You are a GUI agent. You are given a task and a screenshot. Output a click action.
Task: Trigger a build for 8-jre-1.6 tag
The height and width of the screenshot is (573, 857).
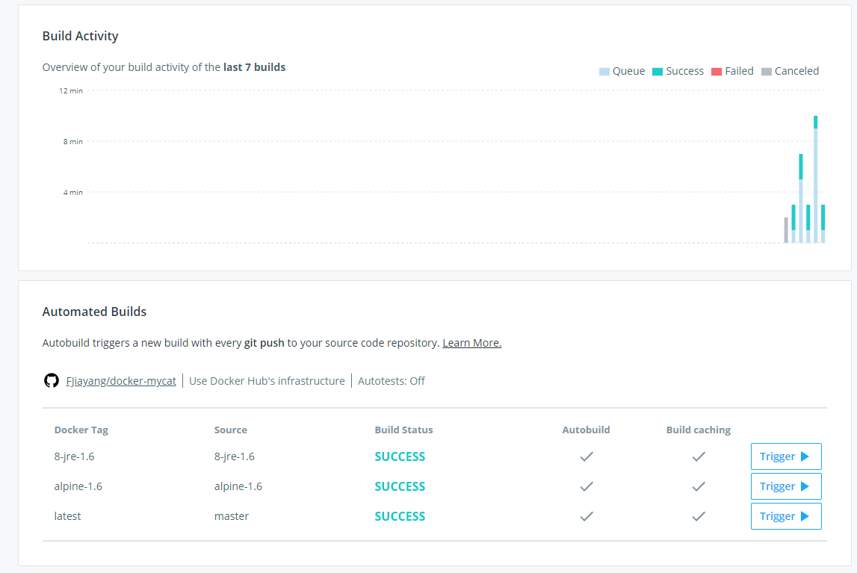click(x=785, y=456)
